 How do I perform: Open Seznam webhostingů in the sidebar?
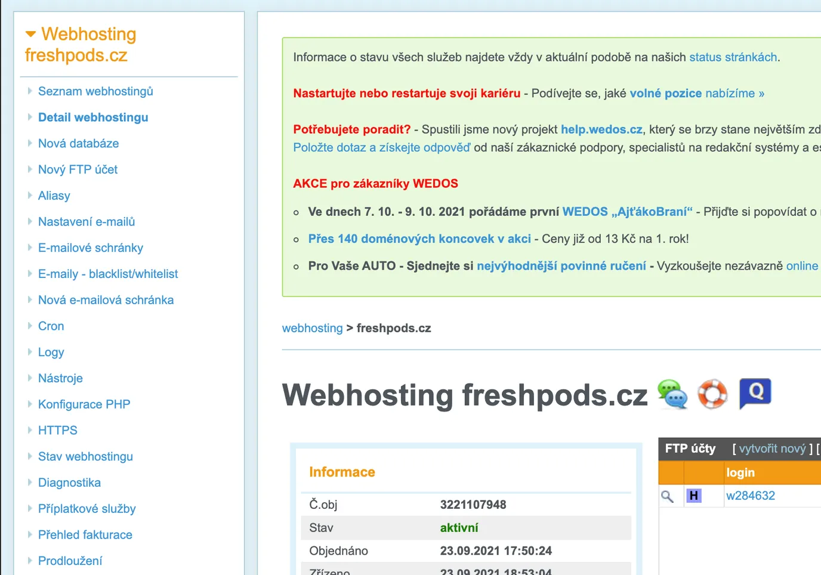coord(95,91)
